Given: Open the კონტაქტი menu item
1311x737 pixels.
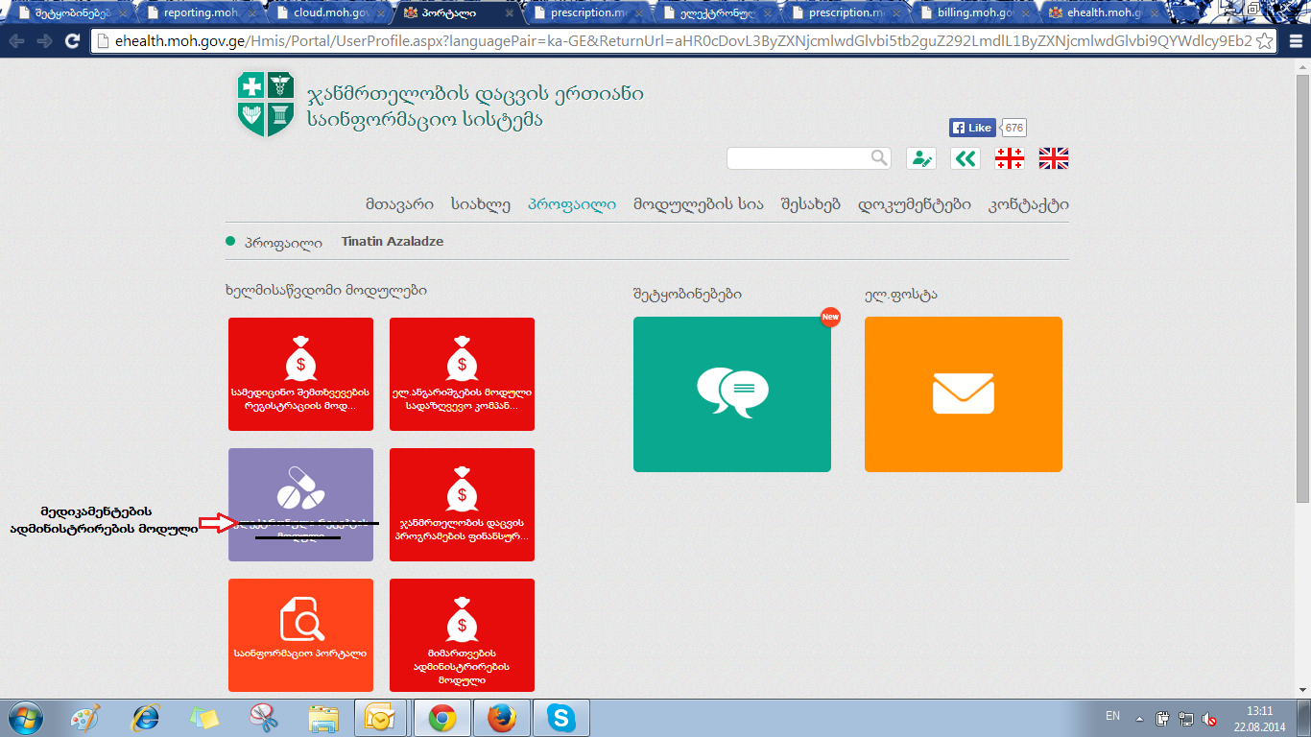Looking at the screenshot, I should coord(1028,204).
